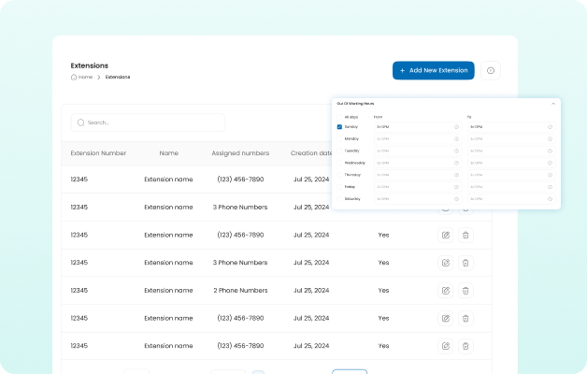Click the clock icon in Sunday's From field
This screenshot has height=374, width=587.
(x=457, y=126)
